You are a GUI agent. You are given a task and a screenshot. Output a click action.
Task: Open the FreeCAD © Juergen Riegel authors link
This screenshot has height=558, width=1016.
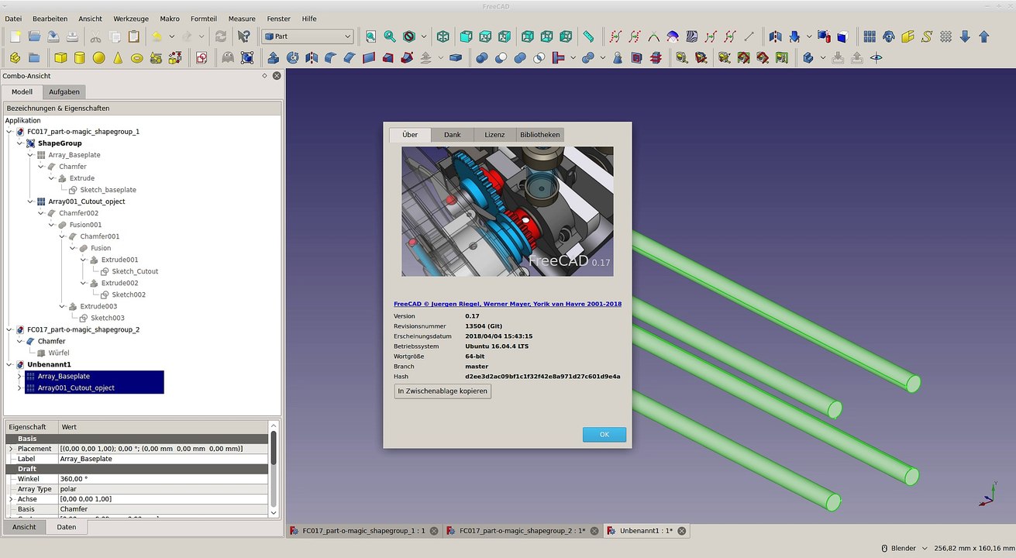pos(508,304)
